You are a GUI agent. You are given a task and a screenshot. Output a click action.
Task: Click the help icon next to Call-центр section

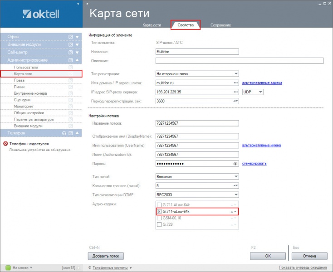(70, 53)
